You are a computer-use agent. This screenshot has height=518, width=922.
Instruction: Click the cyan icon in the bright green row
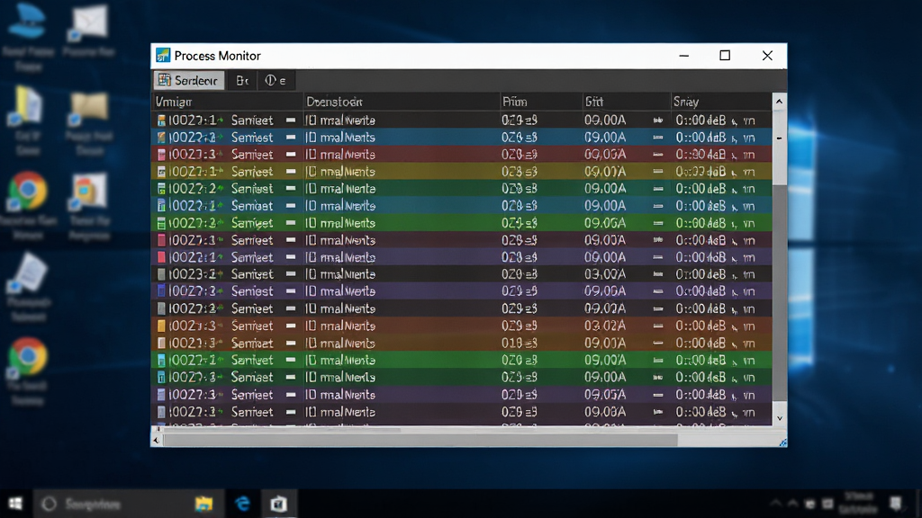coord(161,360)
